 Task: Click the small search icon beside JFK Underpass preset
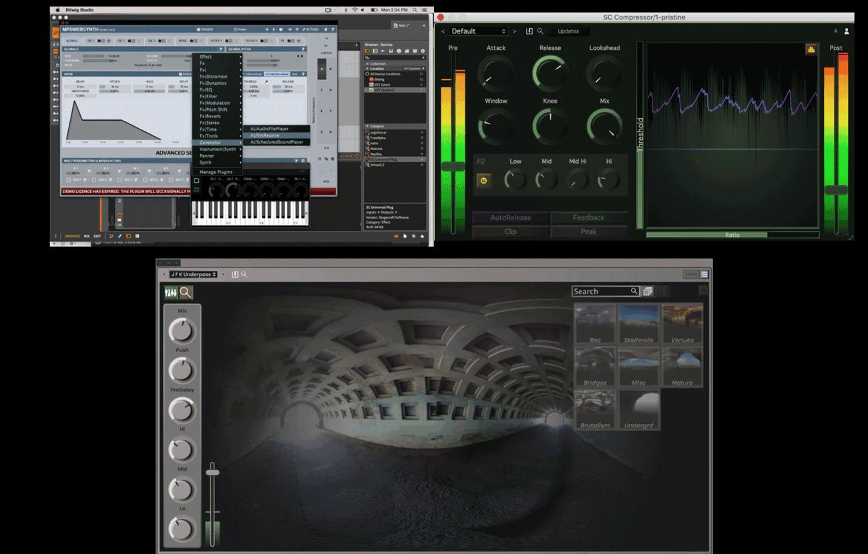click(244, 274)
